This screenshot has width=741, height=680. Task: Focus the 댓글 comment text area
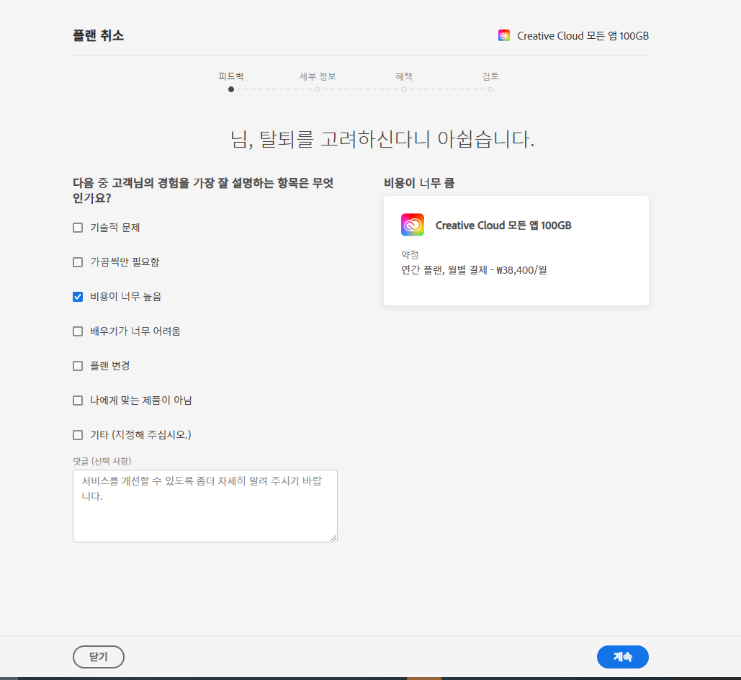point(205,506)
